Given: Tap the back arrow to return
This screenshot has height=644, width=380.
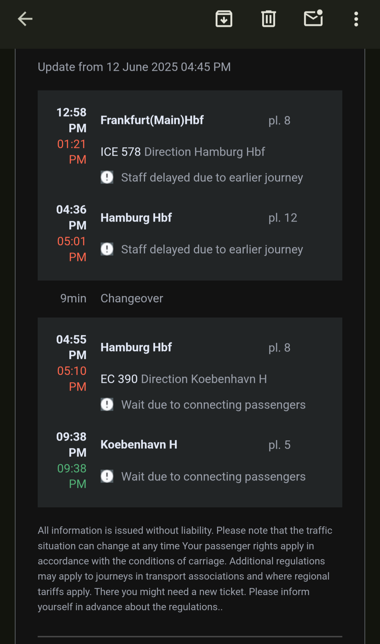Looking at the screenshot, I should point(25,19).
